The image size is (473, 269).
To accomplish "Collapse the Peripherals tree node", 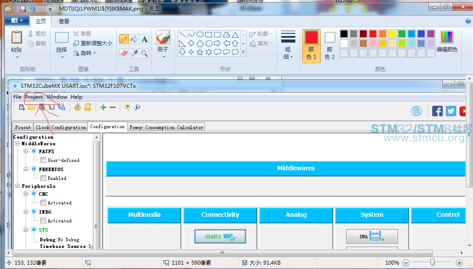I will [18, 186].
